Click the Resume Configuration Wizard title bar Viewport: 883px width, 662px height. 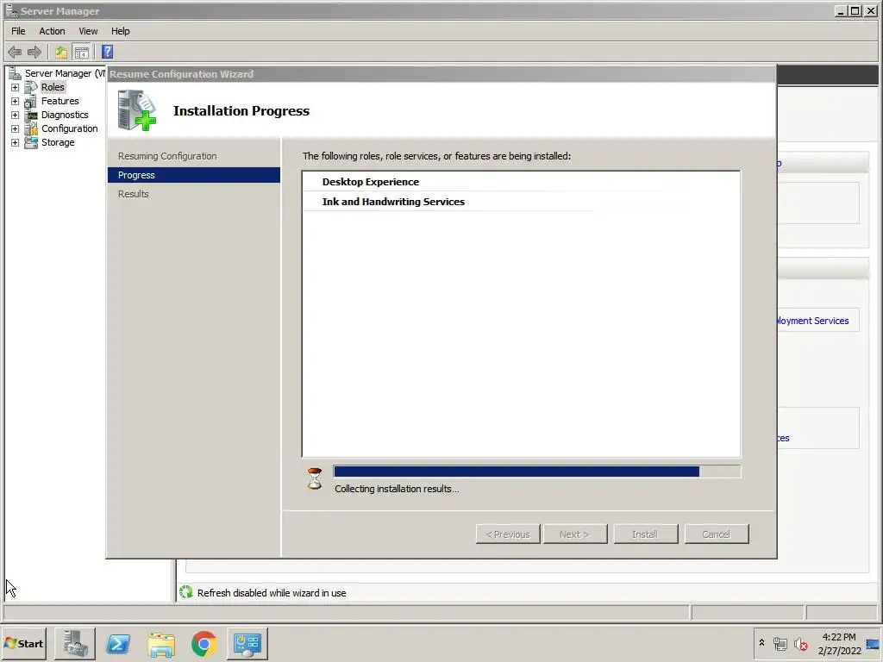(x=441, y=74)
